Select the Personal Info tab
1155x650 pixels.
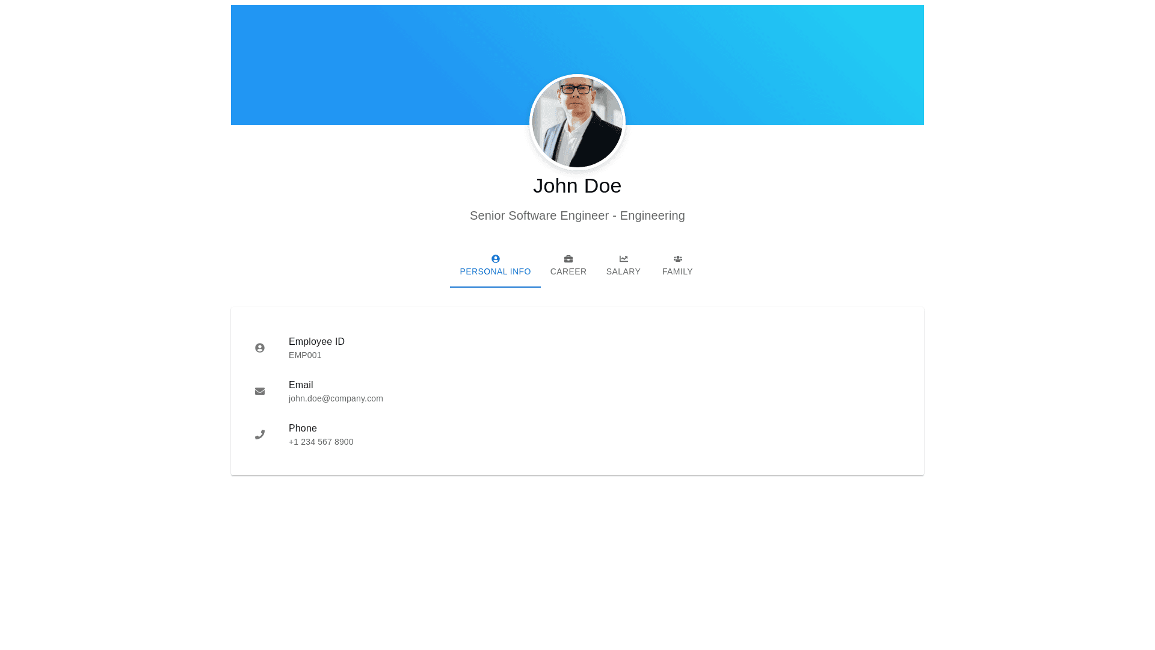(x=495, y=271)
